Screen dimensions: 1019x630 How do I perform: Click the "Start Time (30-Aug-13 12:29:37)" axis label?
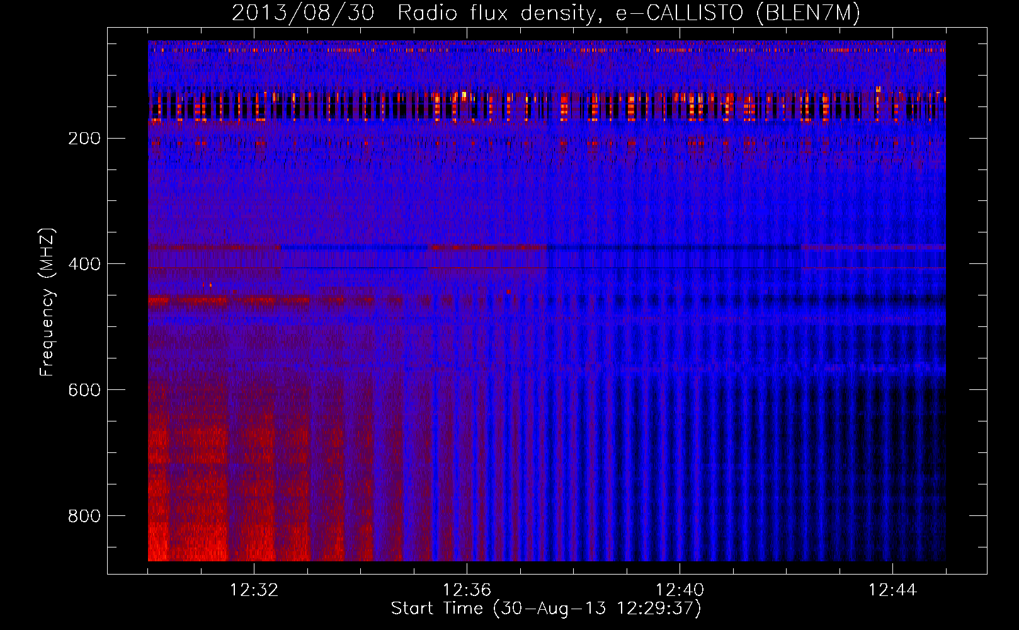coord(546,609)
